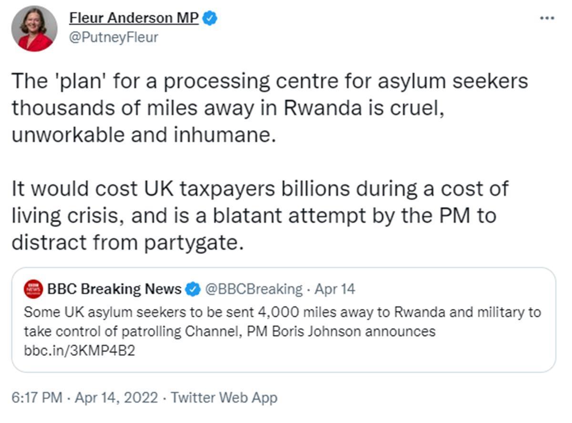Click the BBC Breaking News account name
Image resolution: width=572 pixels, height=423 pixels.
114,289
